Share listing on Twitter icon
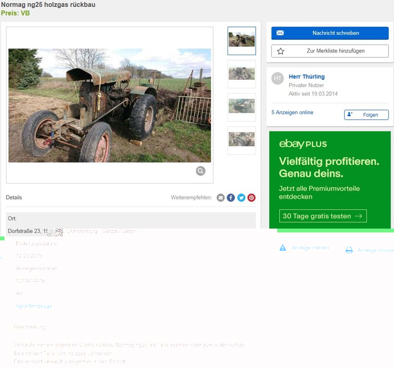The height and width of the screenshot is (369, 394). 241,198
